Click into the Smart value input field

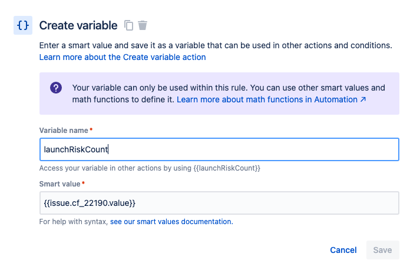[x=219, y=203]
